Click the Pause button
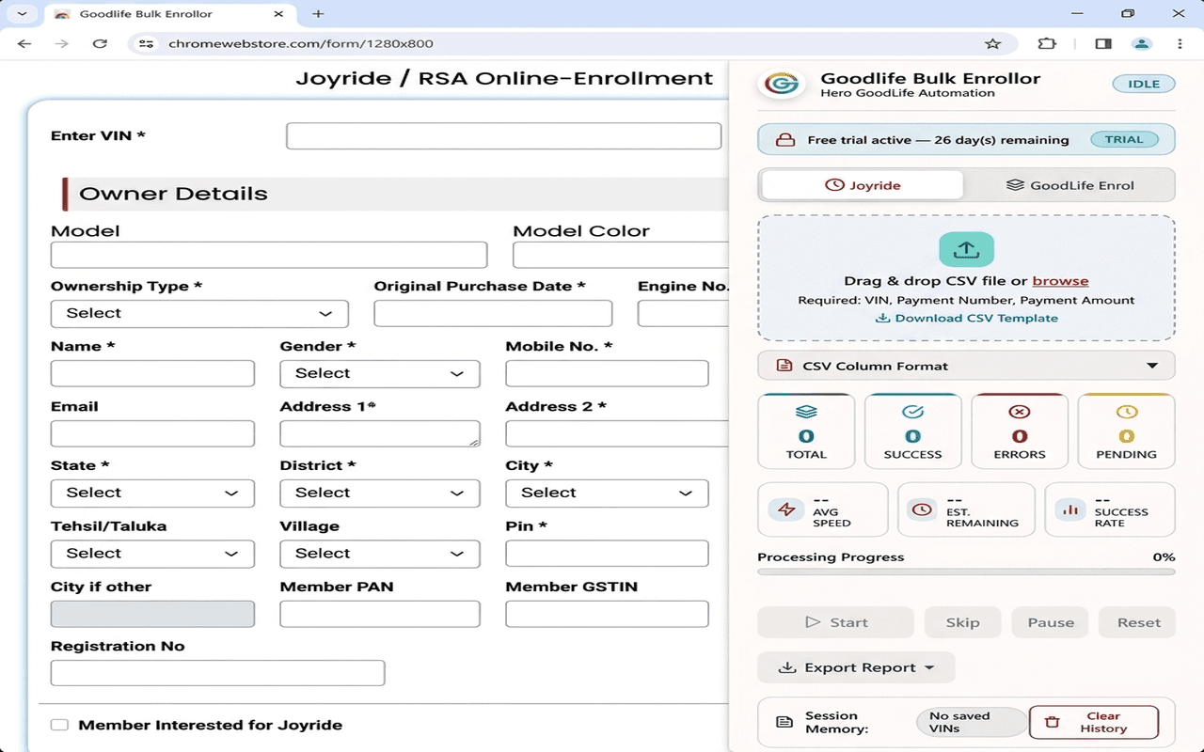This screenshot has width=1204, height=752. tap(1051, 622)
